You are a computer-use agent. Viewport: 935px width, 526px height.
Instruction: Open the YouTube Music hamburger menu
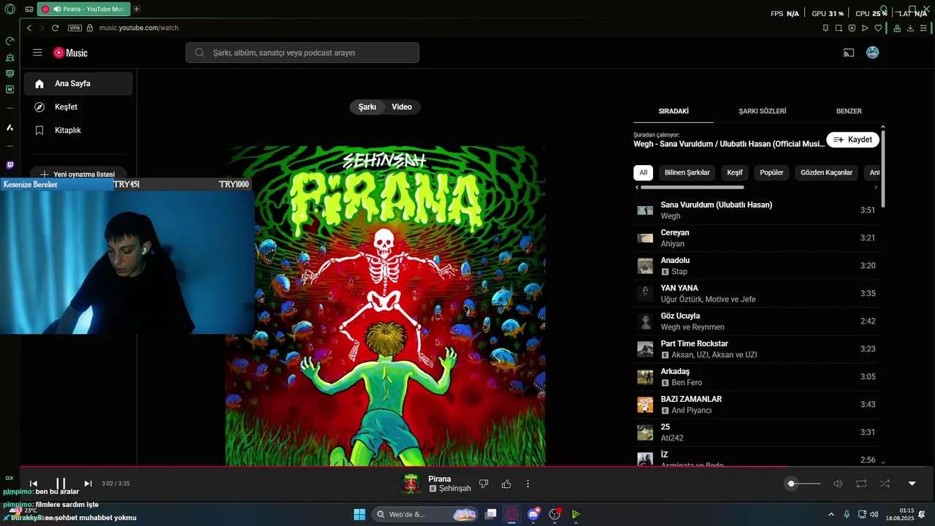click(x=37, y=53)
